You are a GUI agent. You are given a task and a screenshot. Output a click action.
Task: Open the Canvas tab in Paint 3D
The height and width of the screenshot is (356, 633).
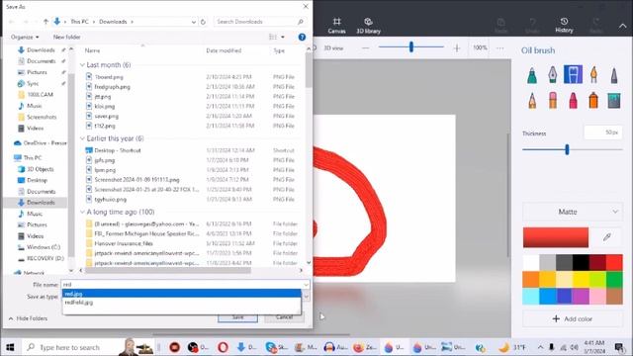(336, 26)
